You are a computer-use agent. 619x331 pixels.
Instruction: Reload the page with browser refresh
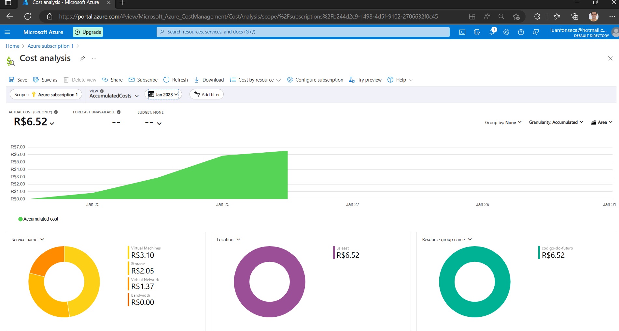(x=28, y=16)
